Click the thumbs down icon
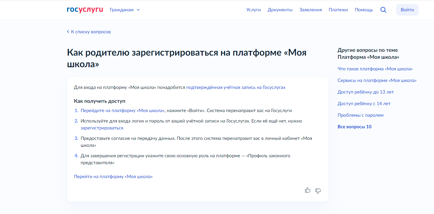 click(318, 191)
